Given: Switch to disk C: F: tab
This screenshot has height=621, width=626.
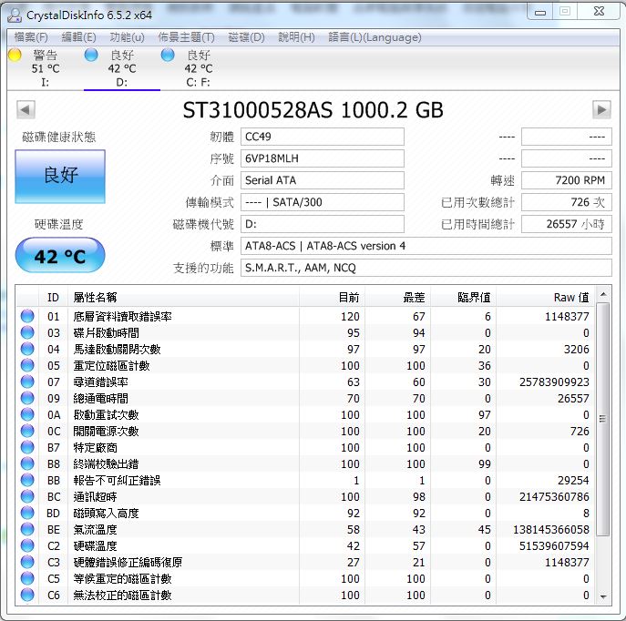Looking at the screenshot, I should click(199, 68).
